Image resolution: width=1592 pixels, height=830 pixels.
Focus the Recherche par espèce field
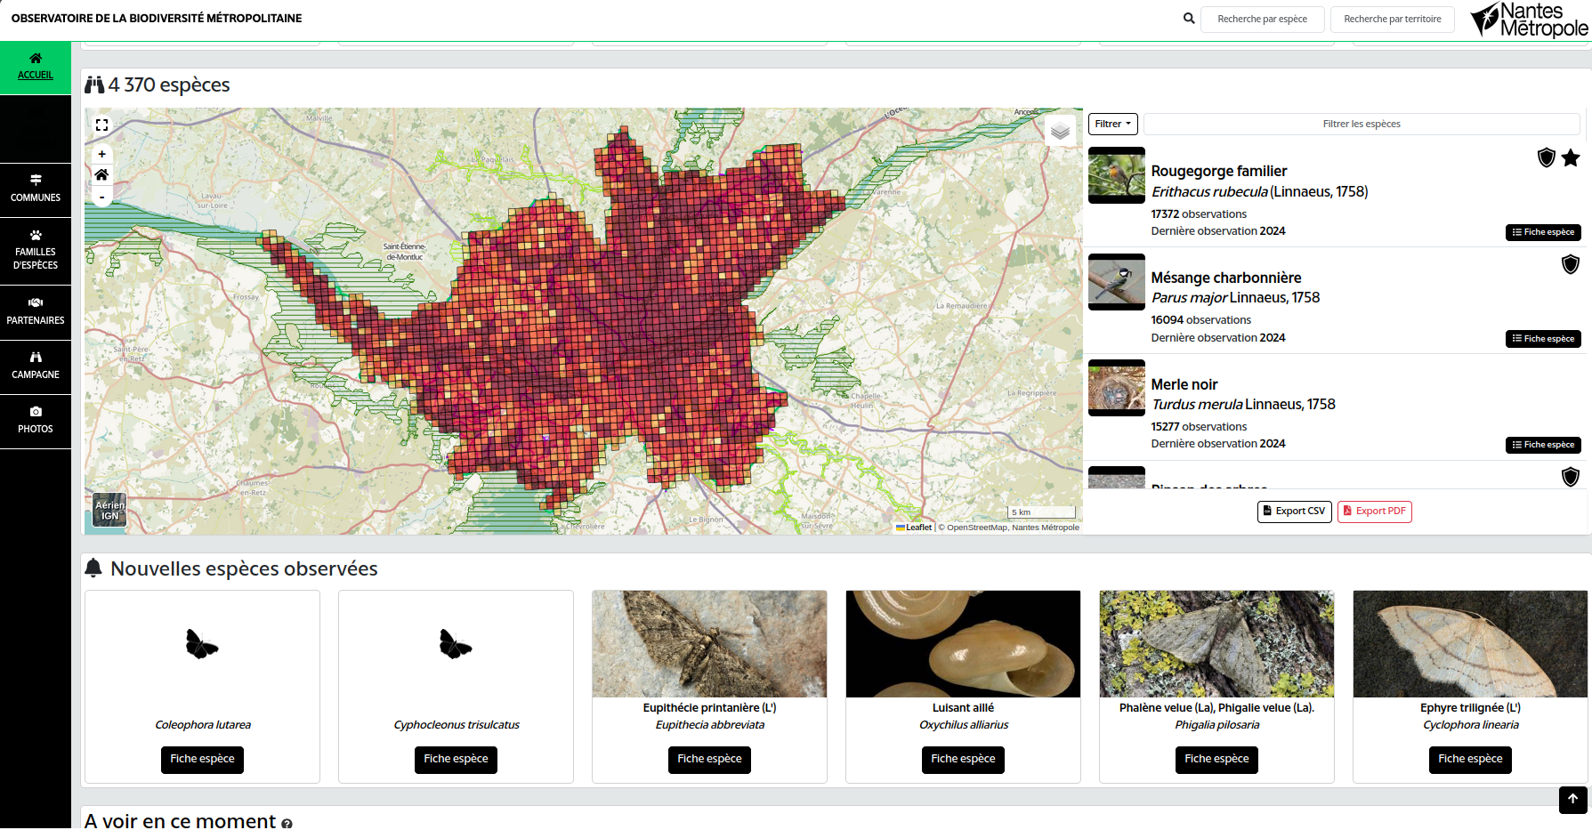click(x=1262, y=20)
